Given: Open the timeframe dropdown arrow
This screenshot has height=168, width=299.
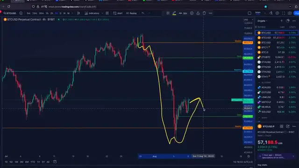Looking at the screenshot, I should 72,14.
